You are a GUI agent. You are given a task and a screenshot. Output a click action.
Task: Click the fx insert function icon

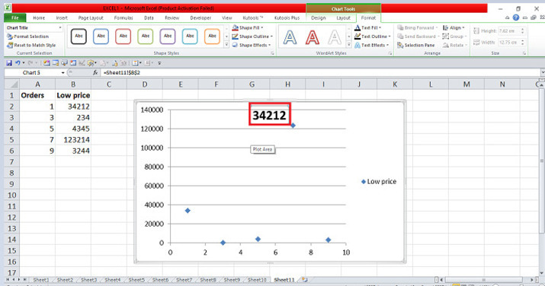pyautogui.click(x=95, y=72)
